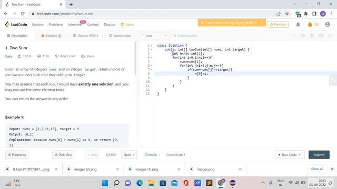Open Chrome side panel icon
The height and width of the screenshot is (189, 337).
coord(314,14)
